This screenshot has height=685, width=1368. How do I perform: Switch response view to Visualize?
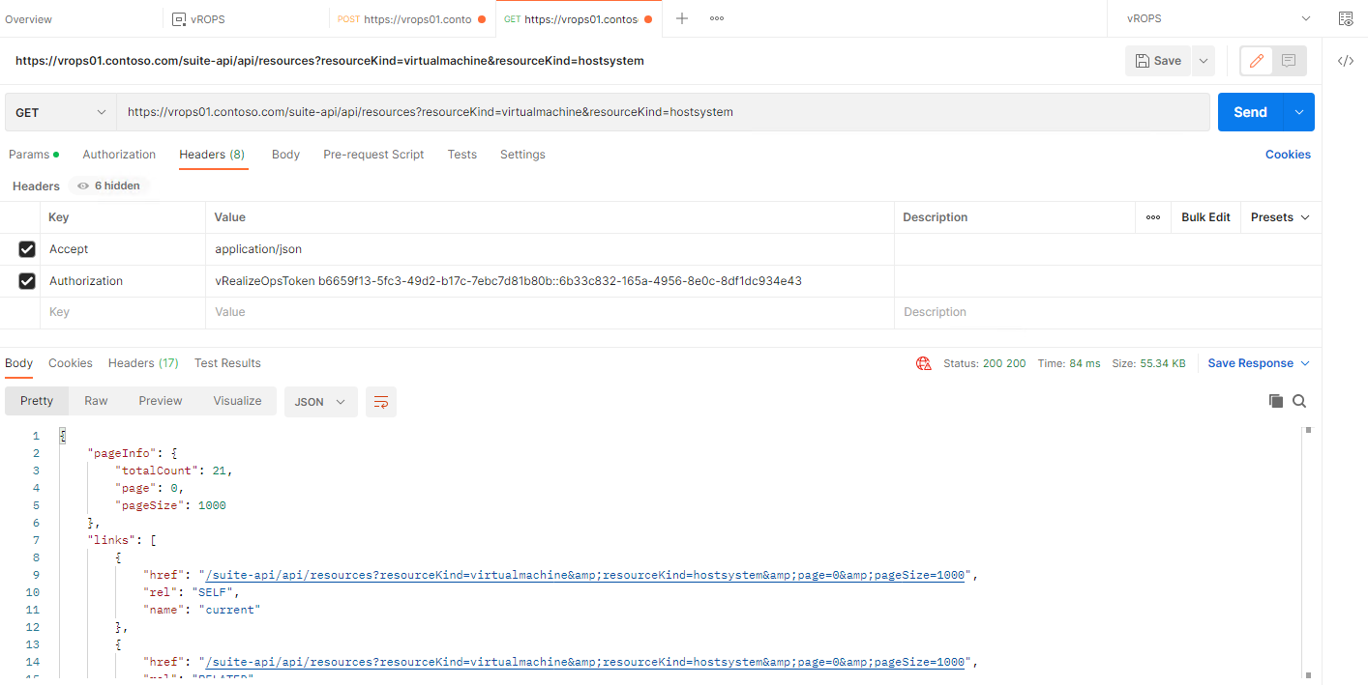click(238, 401)
